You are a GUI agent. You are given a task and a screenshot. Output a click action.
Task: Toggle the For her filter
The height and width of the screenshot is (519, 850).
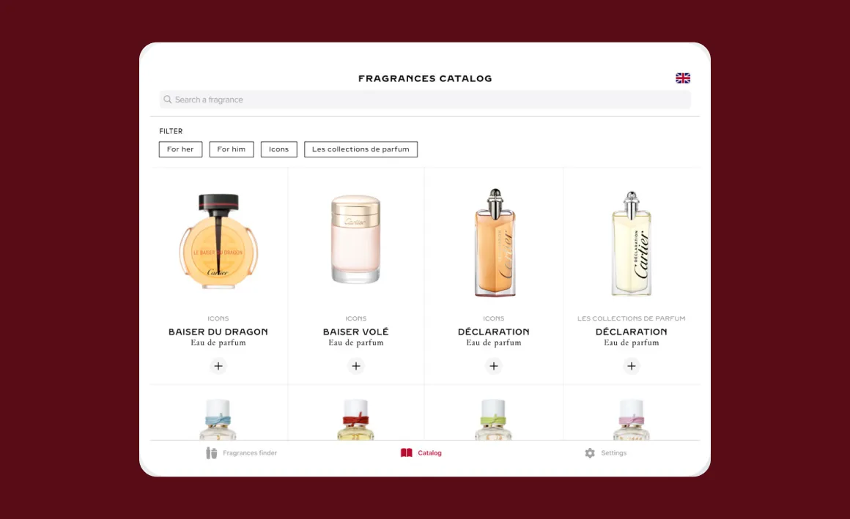180,149
